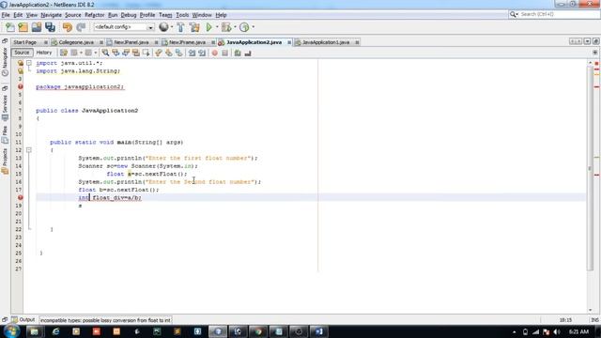This screenshot has height=338, width=601.
Task: Open the Projects side panel
Action: [5, 161]
